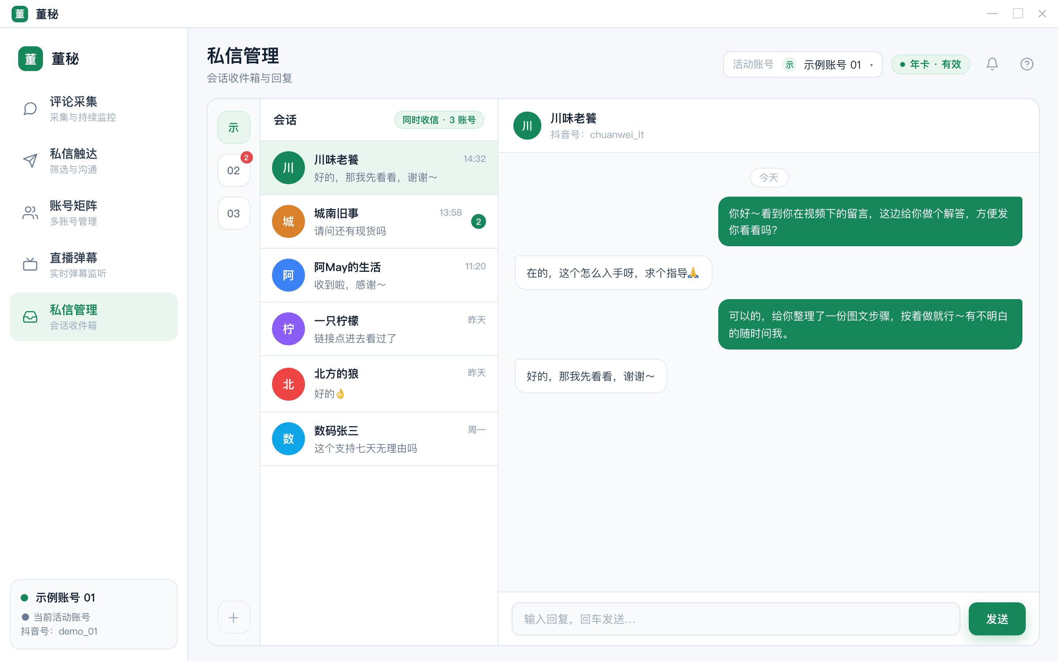Open the notification bell icon
The width and height of the screenshot is (1058, 661).
pos(992,64)
